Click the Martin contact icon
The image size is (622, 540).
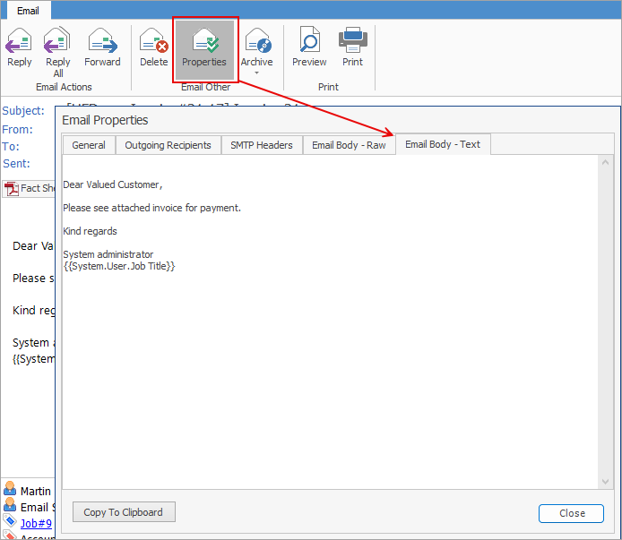pos(10,489)
